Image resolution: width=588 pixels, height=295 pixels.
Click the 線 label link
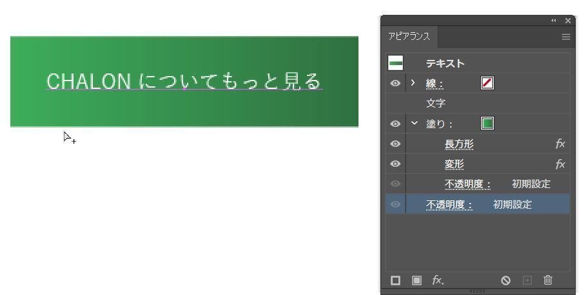pyautogui.click(x=435, y=84)
